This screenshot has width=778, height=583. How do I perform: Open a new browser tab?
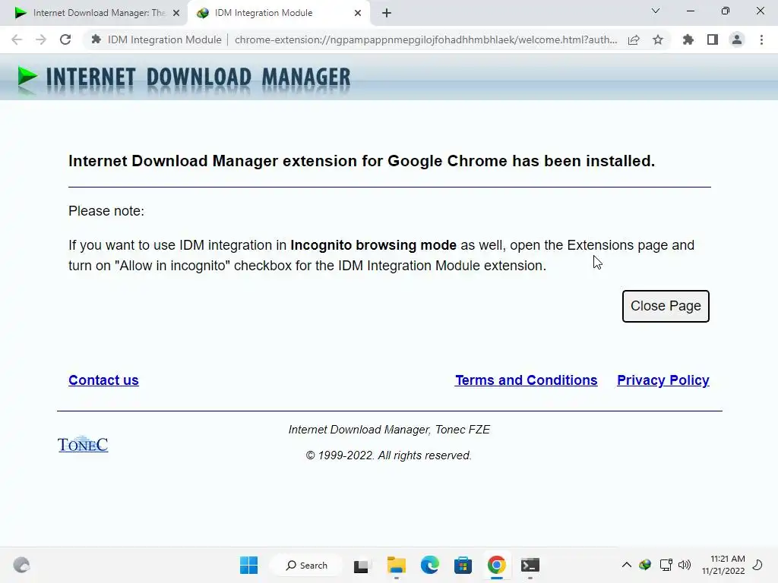pos(387,13)
